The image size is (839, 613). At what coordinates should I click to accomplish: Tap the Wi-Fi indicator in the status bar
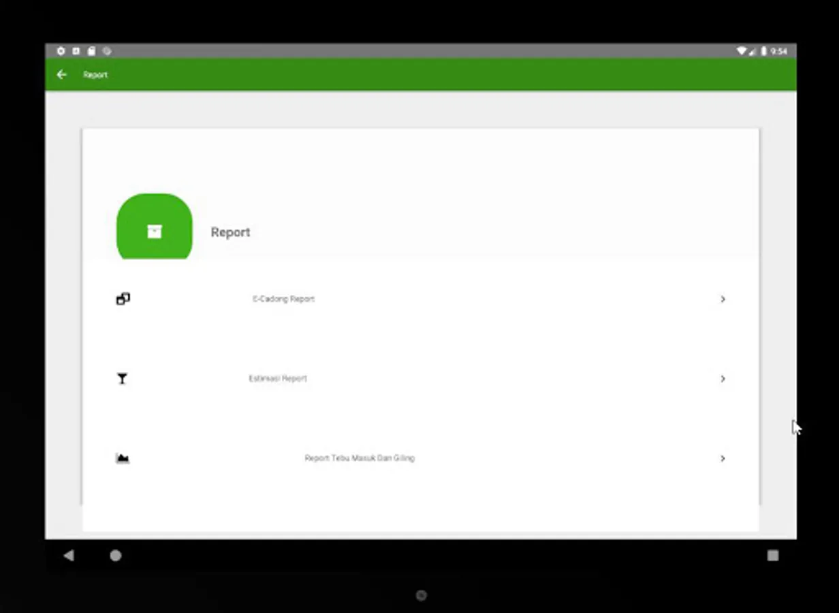(741, 51)
